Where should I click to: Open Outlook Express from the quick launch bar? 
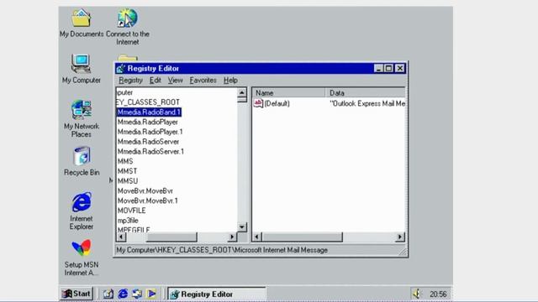[137, 294]
